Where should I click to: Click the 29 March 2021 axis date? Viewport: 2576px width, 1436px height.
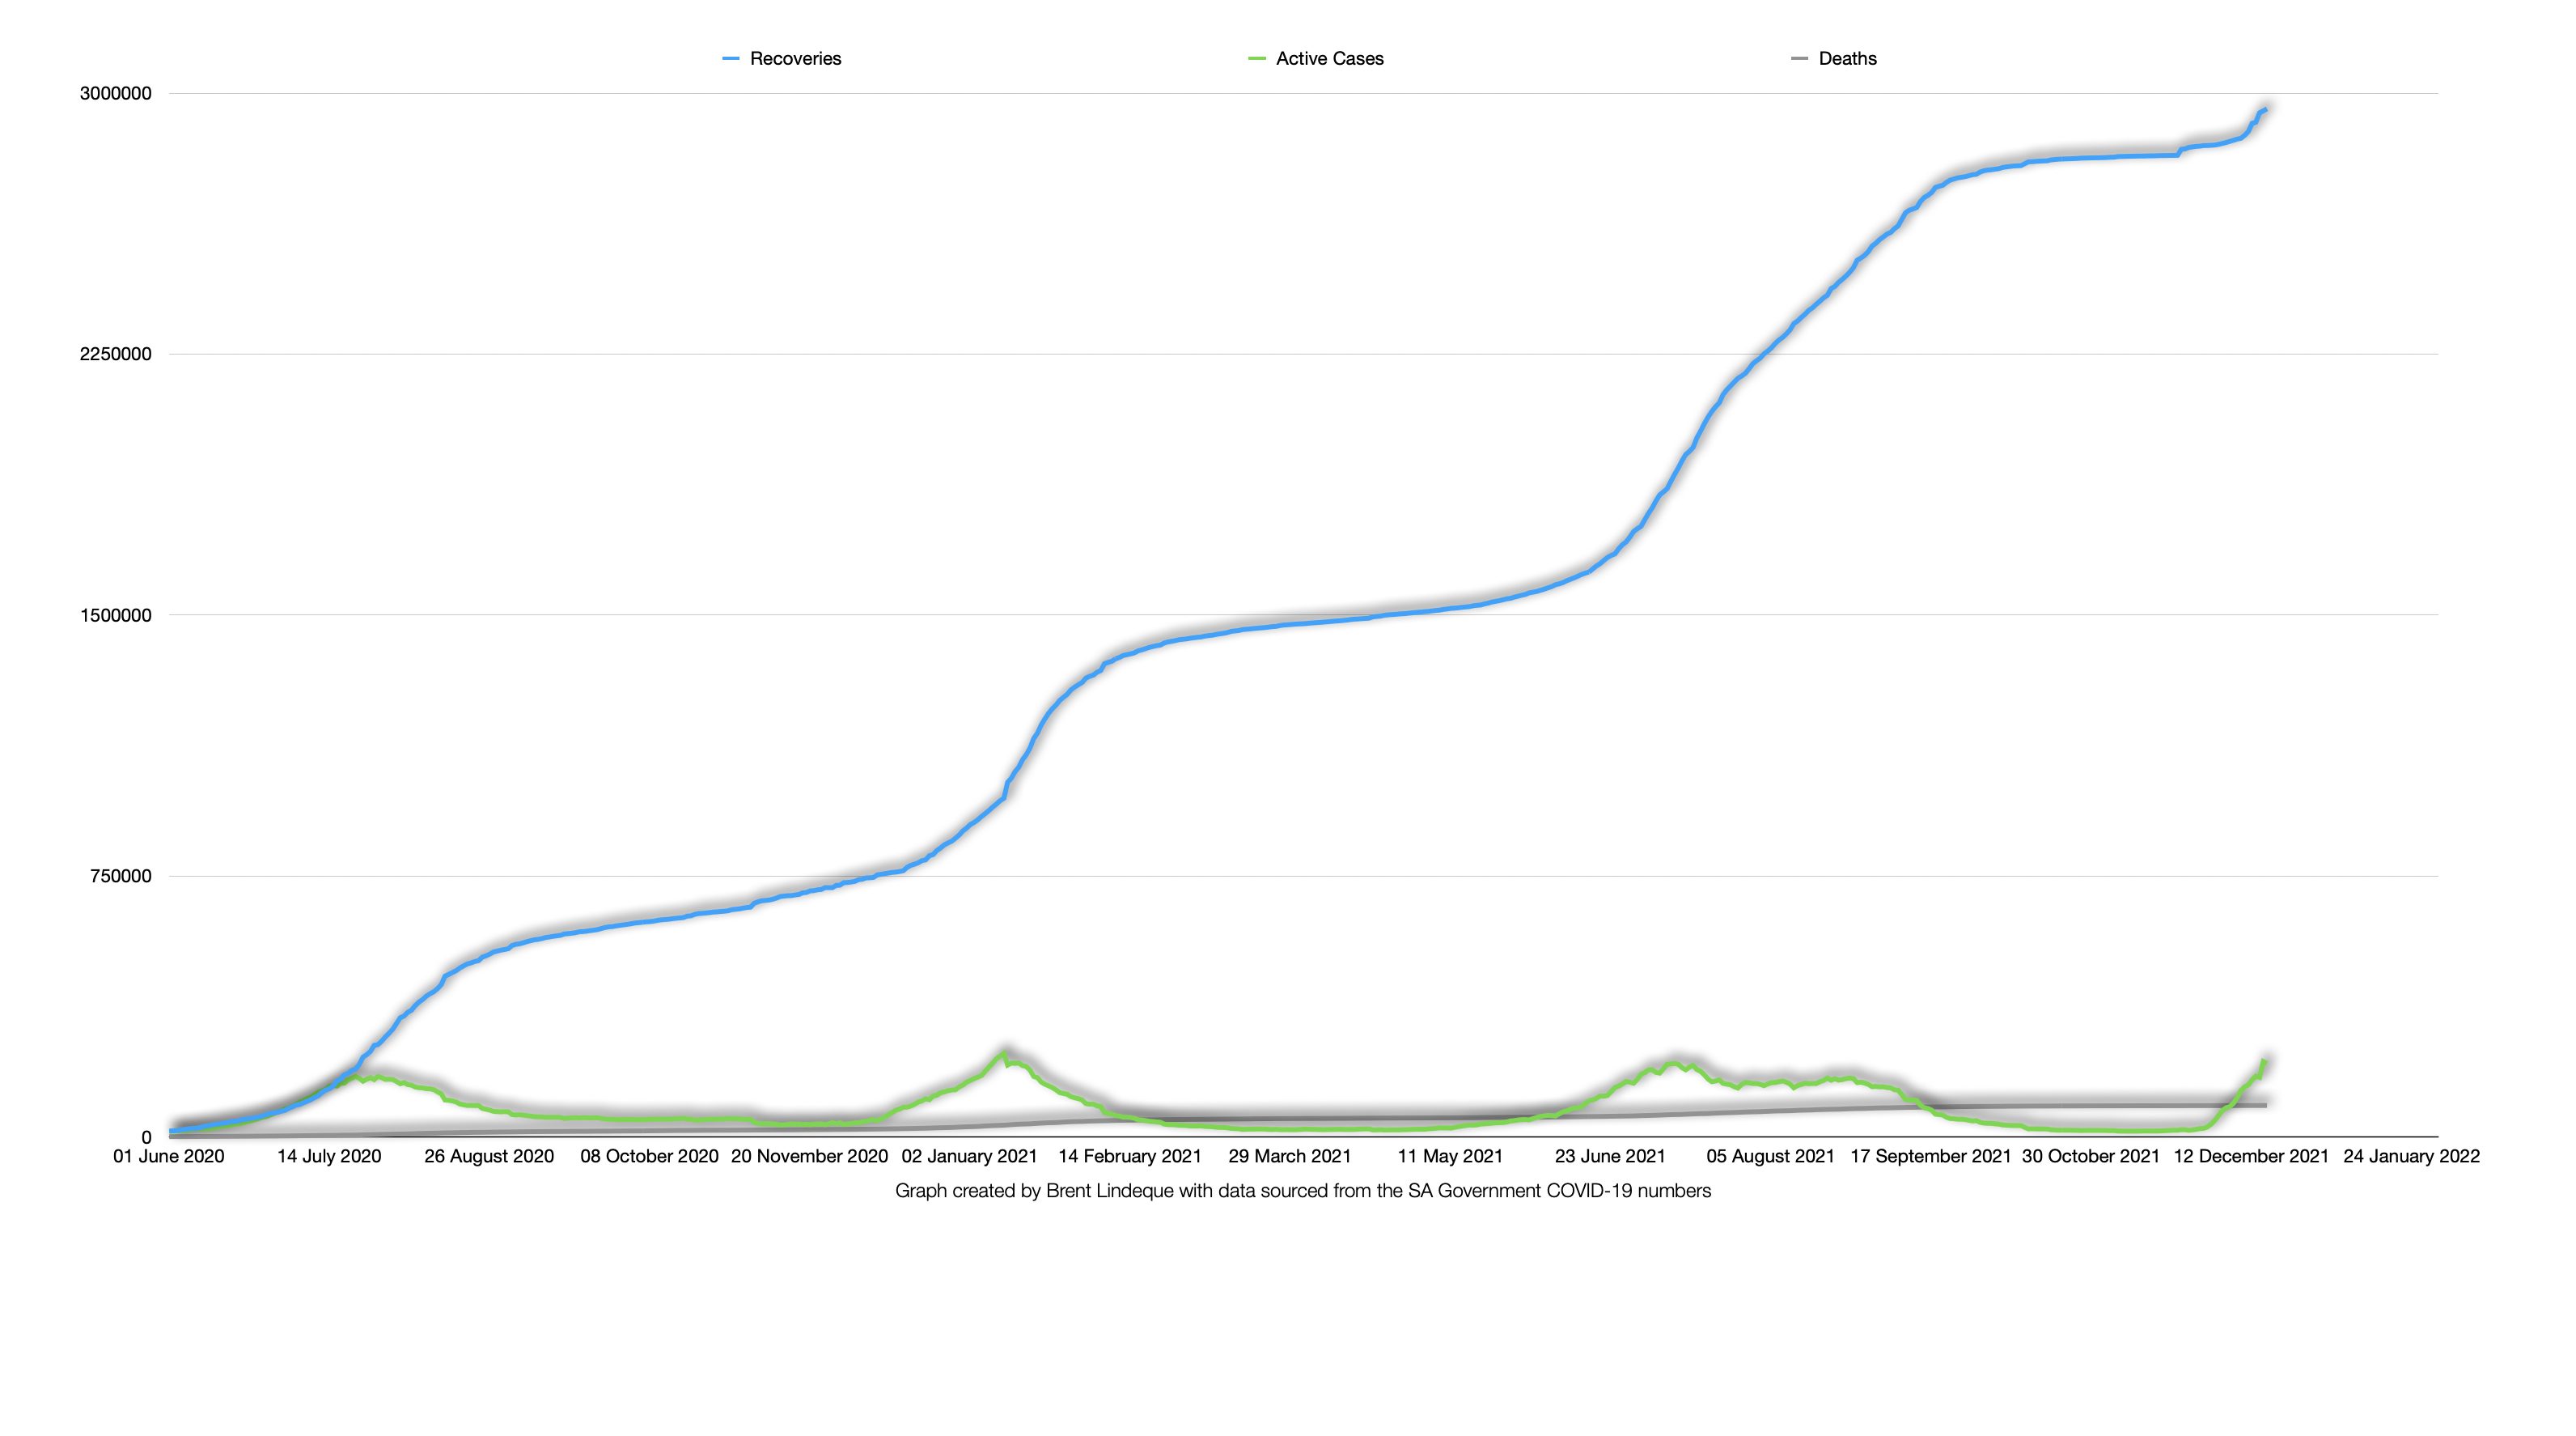tap(1289, 1157)
